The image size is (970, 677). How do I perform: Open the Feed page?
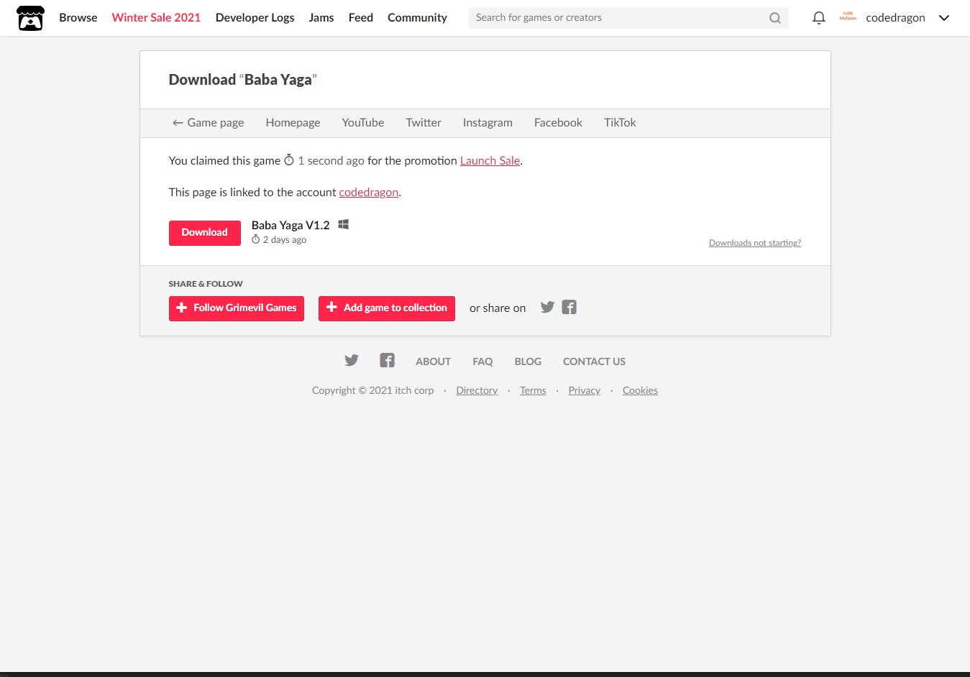coord(361,18)
